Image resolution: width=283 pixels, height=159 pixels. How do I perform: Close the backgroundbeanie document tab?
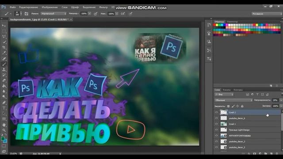pyautogui.click(x=71, y=19)
